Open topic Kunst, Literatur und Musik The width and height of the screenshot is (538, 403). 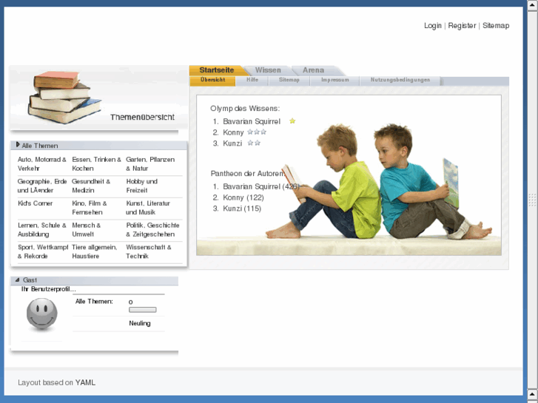coord(148,208)
